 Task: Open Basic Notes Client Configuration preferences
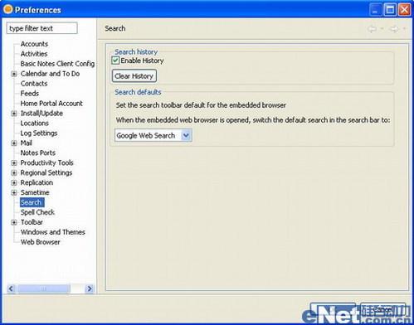click(x=57, y=64)
